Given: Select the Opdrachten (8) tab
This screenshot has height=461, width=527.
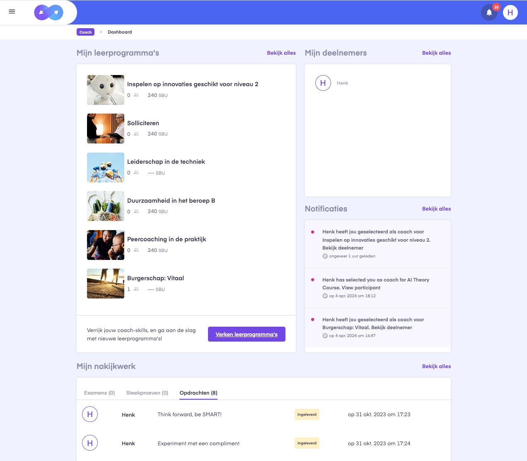Looking at the screenshot, I should click(198, 393).
